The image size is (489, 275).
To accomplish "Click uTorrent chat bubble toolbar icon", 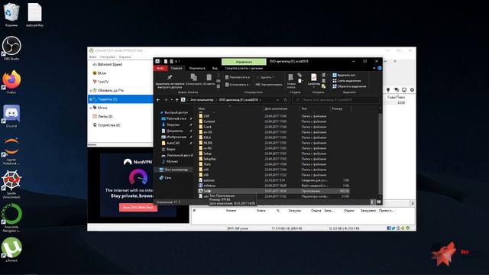I will 397,90.
